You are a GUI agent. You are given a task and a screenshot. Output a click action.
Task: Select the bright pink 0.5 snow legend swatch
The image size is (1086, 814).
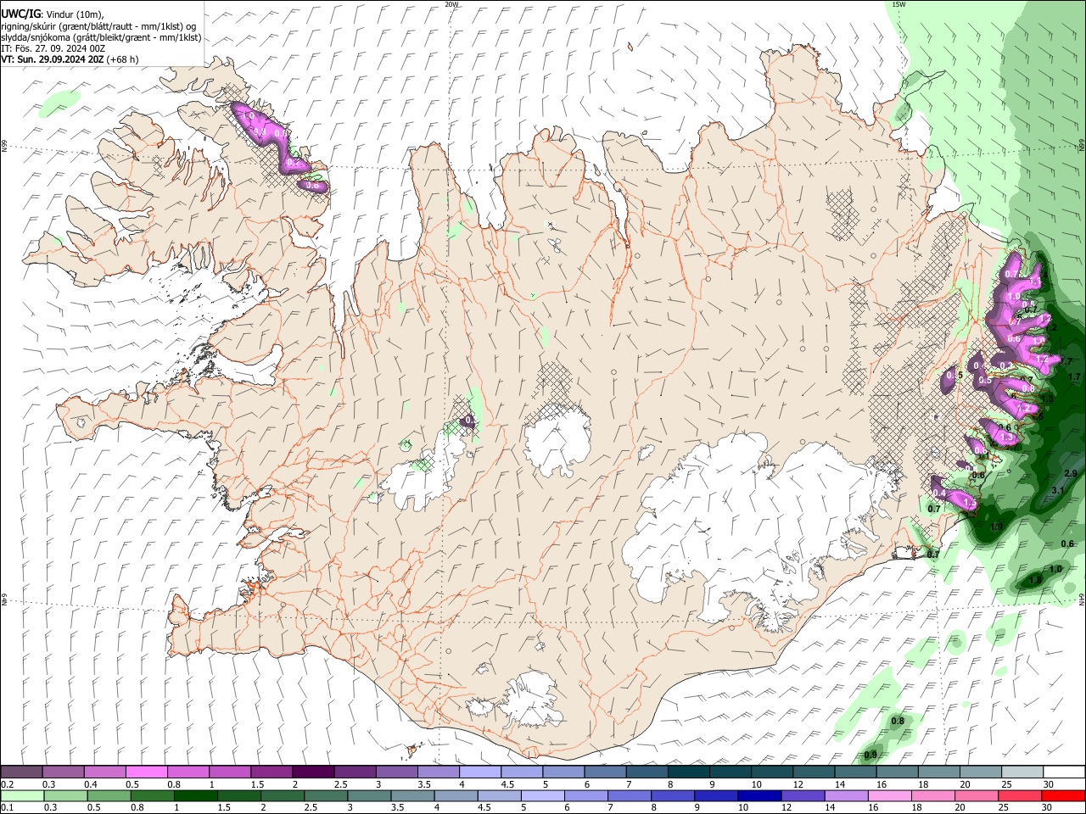tap(146, 772)
